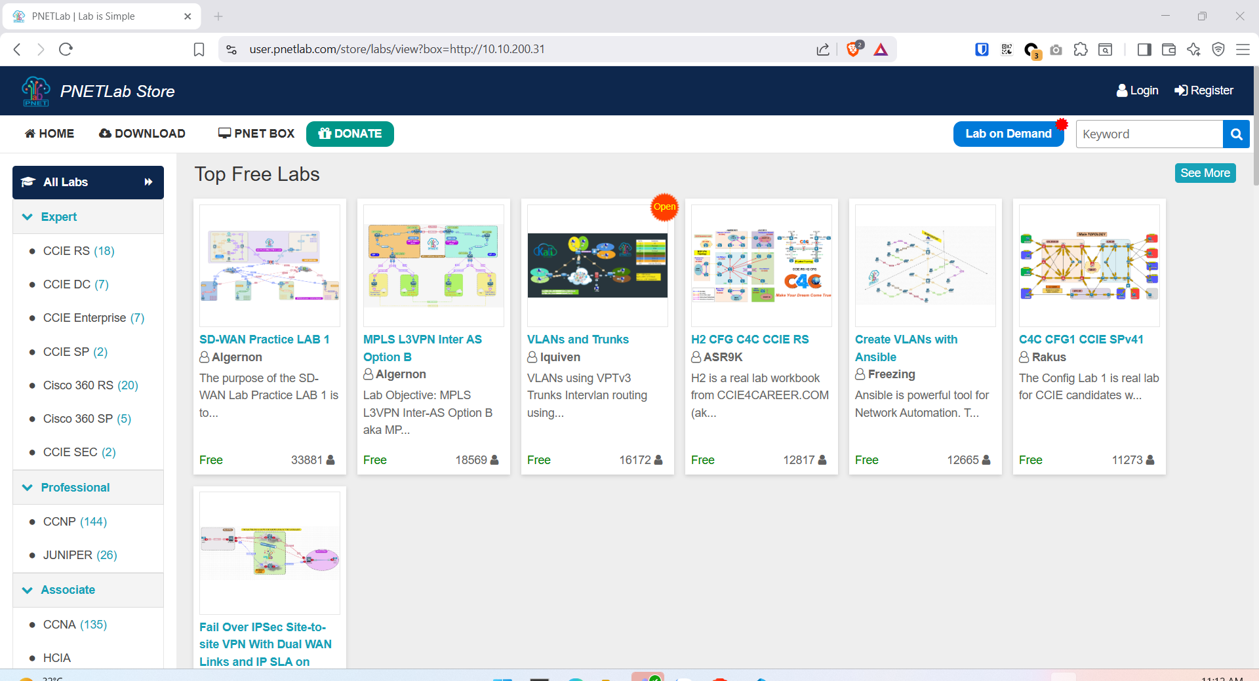The width and height of the screenshot is (1259, 681).
Task: Open CCIE RS (18) category
Action: click(x=79, y=251)
